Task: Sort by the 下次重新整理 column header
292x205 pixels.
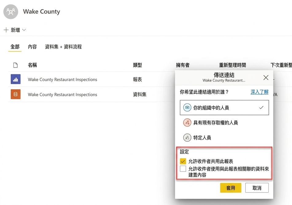Action: [281, 65]
